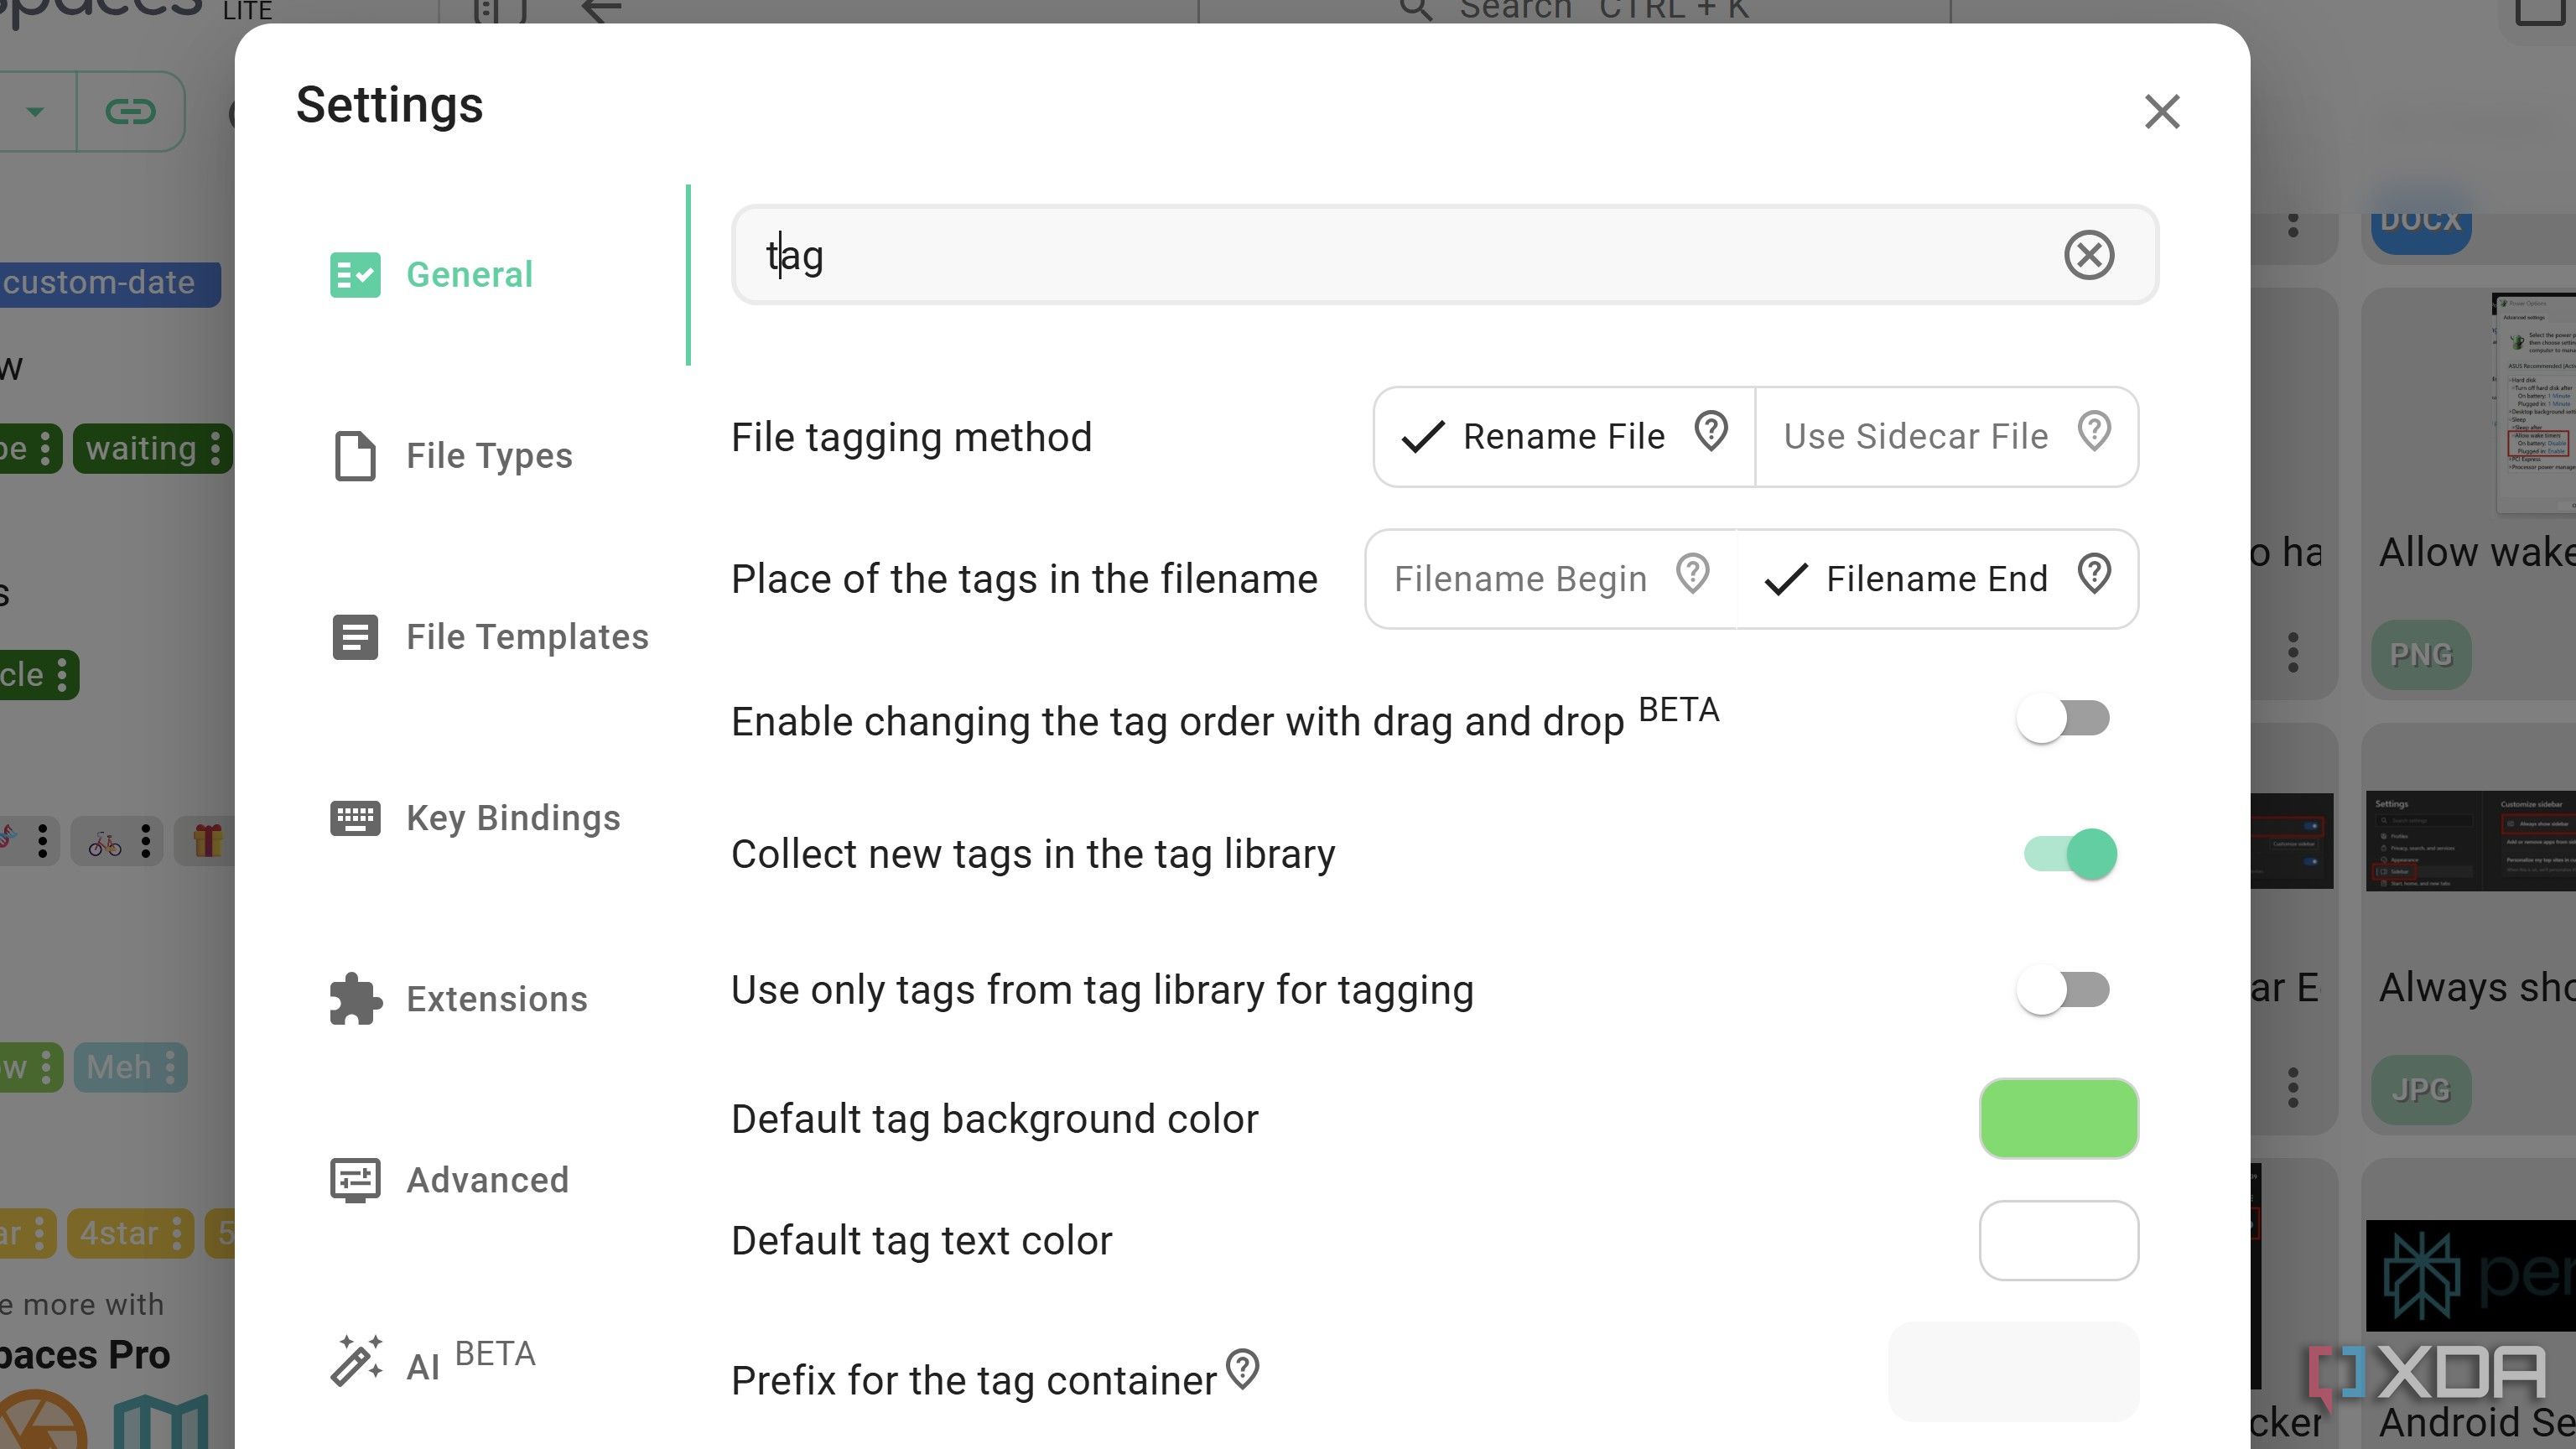This screenshot has width=2576, height=1449.
Task: Click the Key Bindings keyboard icon
Action: tap(355, 818)
